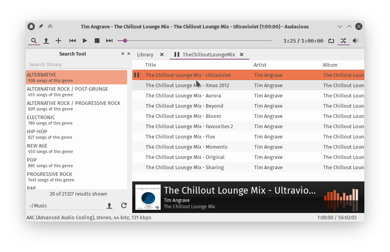Refresh the library with the reload icon
The height and width of the screenshot is (252, 390).
[x=124, y=205]
